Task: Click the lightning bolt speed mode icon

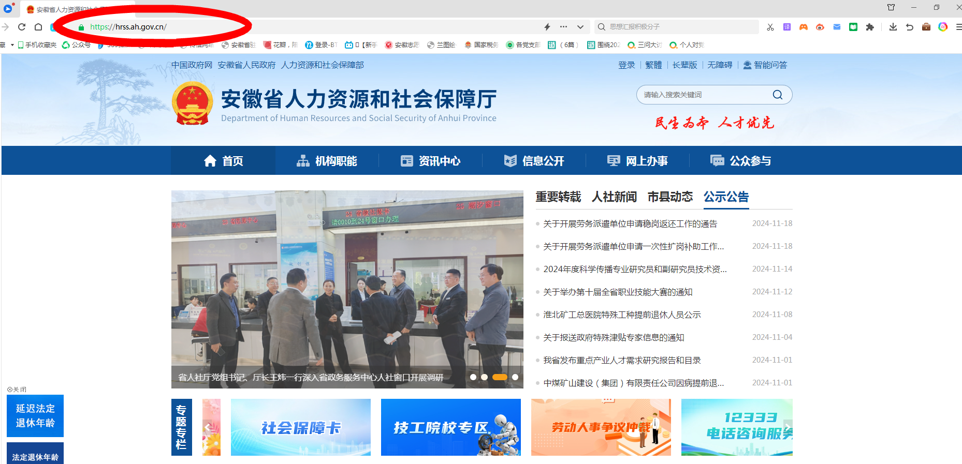Action: (x=547, y=27)
